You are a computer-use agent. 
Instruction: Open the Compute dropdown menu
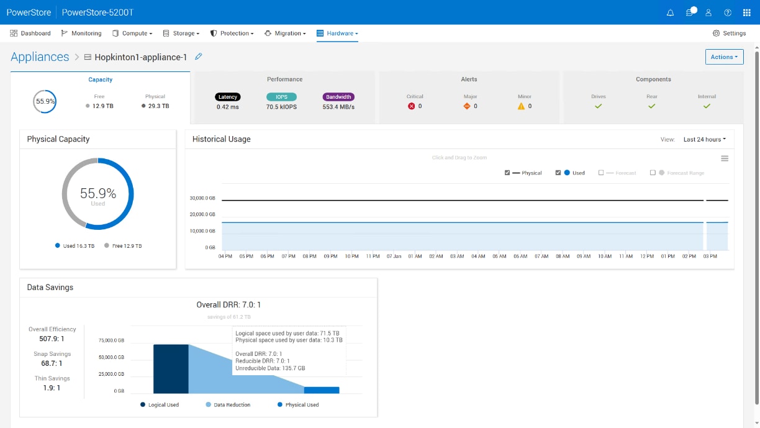point(132,34)
